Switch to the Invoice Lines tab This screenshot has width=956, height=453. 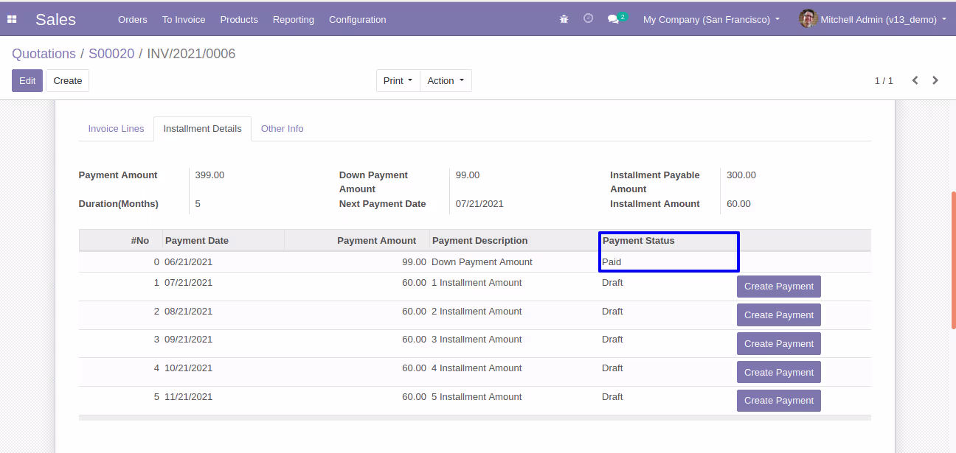pyautogui.click(x=116, y=129)
